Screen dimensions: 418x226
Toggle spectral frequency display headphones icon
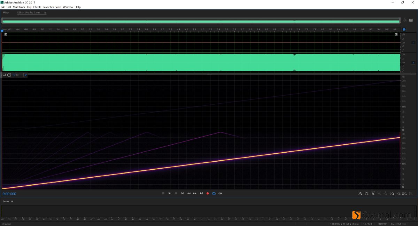[404, 30]
